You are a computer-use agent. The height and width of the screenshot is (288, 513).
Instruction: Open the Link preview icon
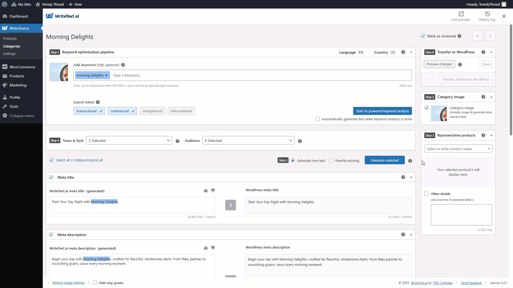click(x=461, y=14)
